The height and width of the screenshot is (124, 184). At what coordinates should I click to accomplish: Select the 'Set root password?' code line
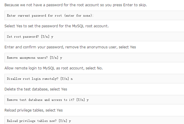point(30,36)
